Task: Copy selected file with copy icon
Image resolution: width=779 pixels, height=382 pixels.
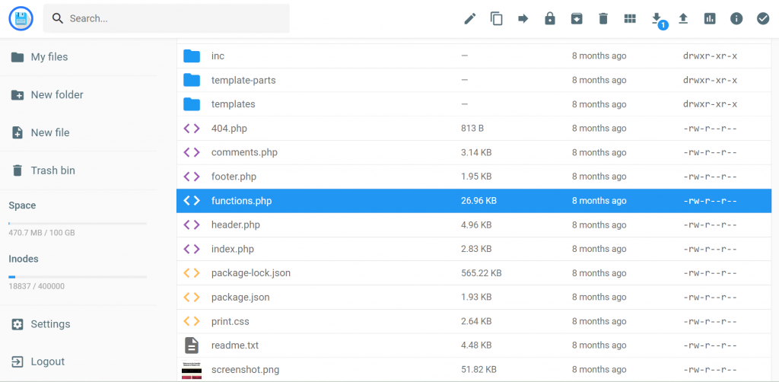Action: point(496,19)
